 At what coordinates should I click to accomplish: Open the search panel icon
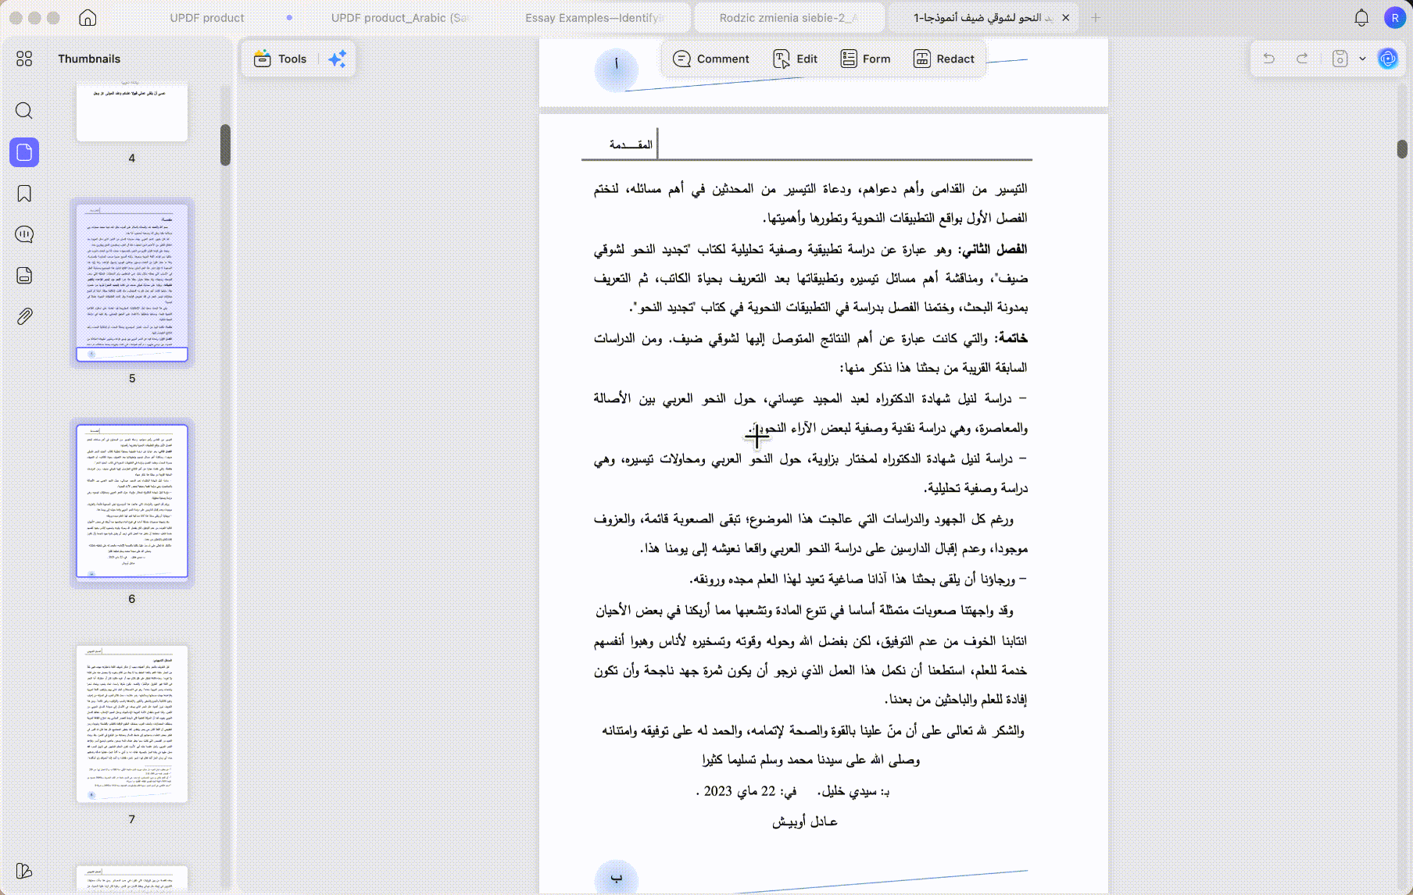coord(24,111)
